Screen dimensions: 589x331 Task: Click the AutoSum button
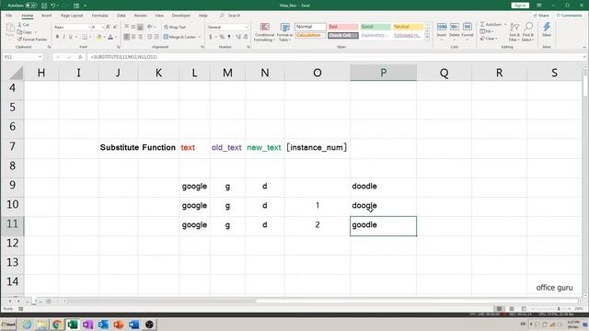pos(491,25)
